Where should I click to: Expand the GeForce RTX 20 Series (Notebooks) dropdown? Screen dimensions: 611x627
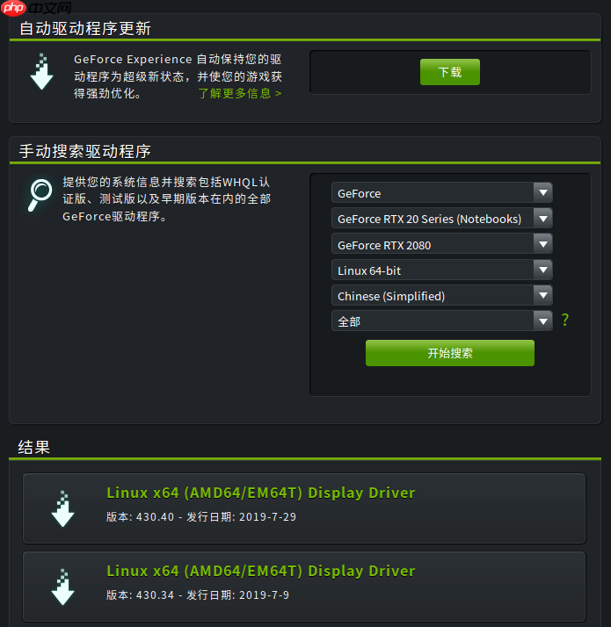tap(442, 219)
